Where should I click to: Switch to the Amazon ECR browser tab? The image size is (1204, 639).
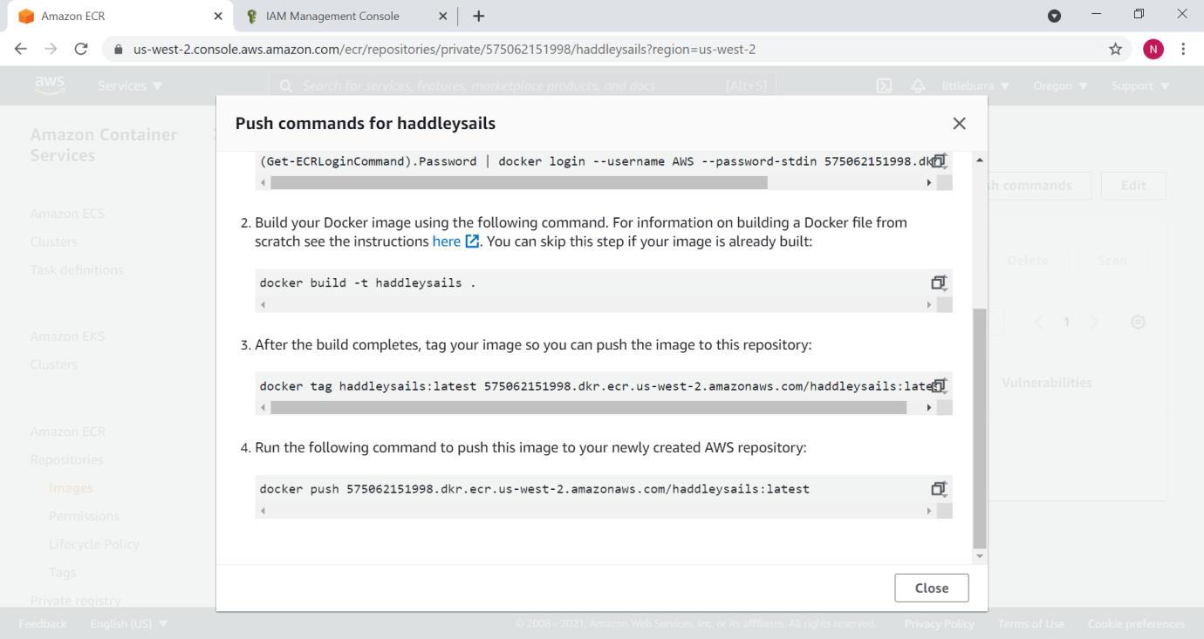pos(119,16)
